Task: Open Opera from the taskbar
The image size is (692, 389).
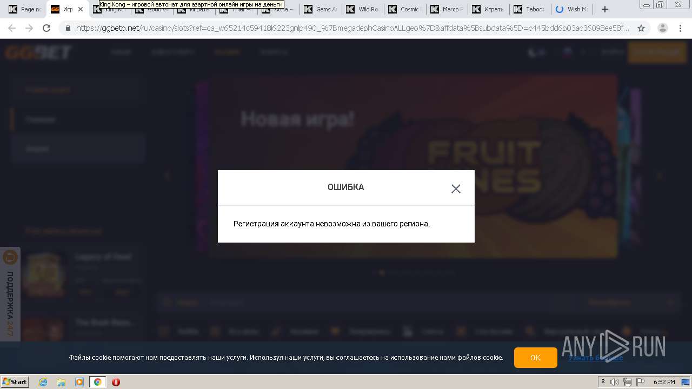Action: pos(116,382)
